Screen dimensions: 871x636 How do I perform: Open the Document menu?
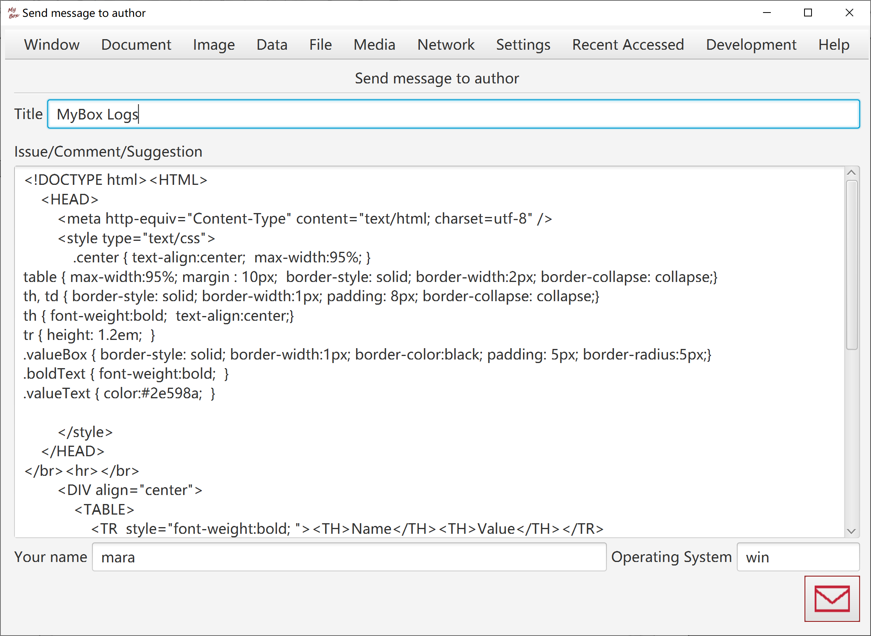coord(136,45)
